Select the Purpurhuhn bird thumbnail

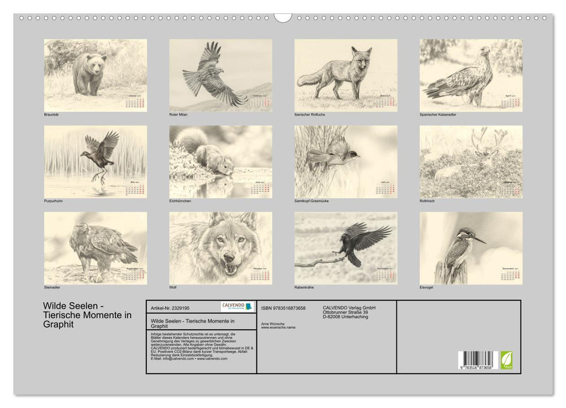pyautogui.click(x=95, y=161)
